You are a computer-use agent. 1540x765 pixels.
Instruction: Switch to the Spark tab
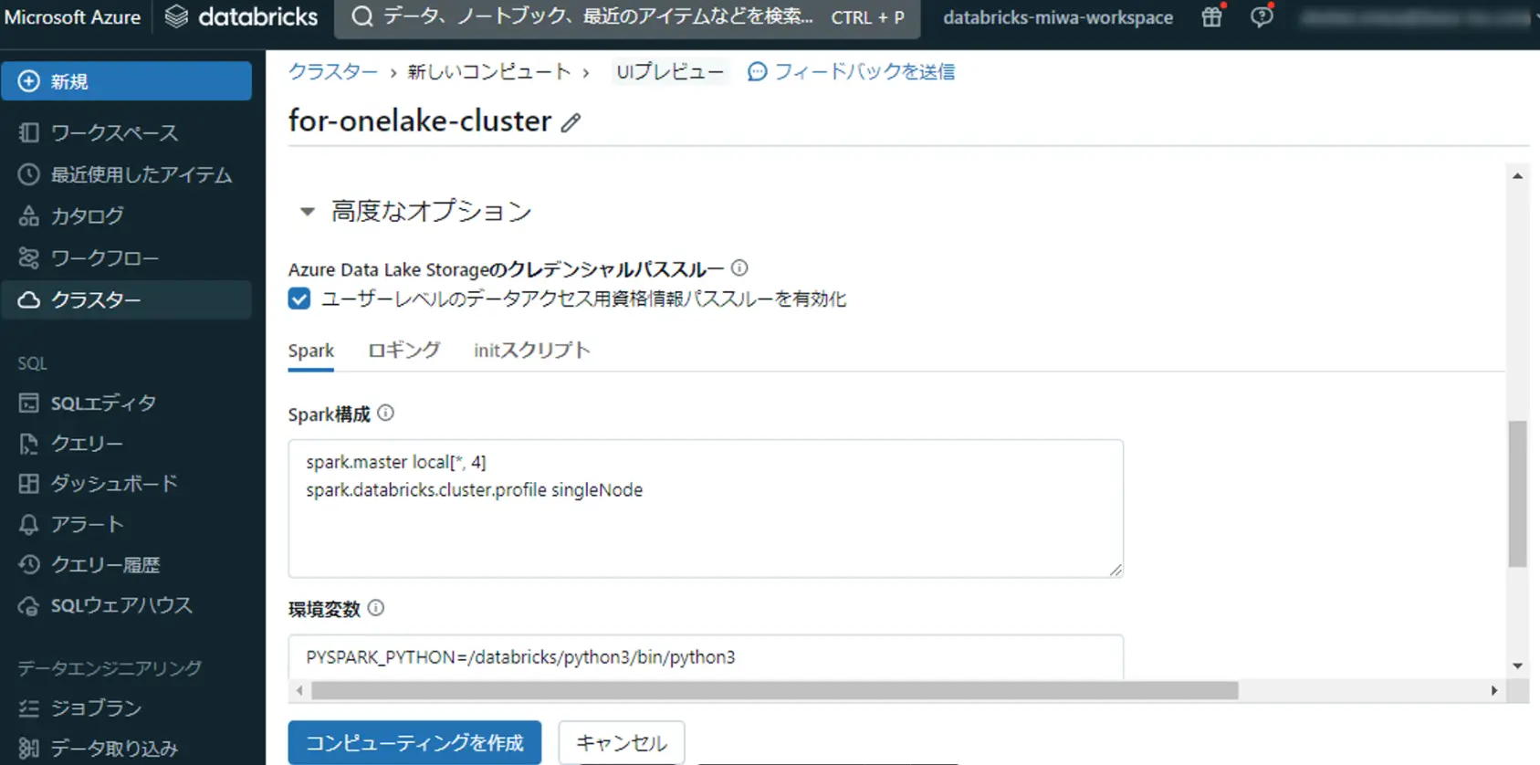[311, 351]
